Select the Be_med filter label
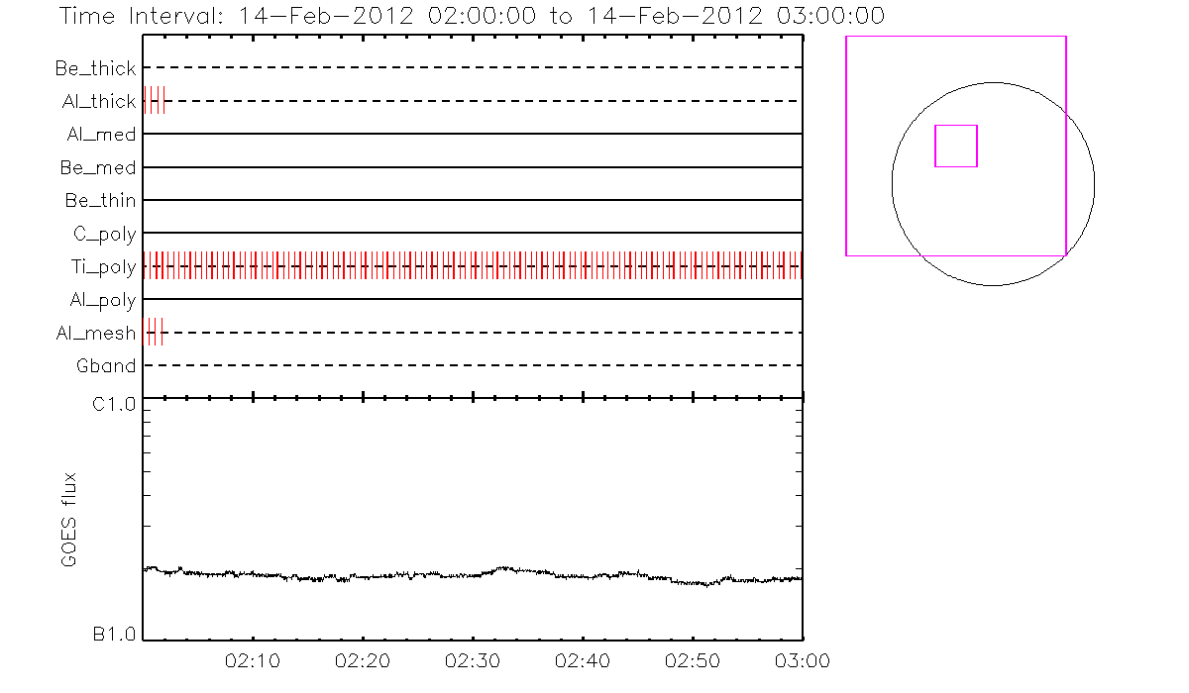 97,168
